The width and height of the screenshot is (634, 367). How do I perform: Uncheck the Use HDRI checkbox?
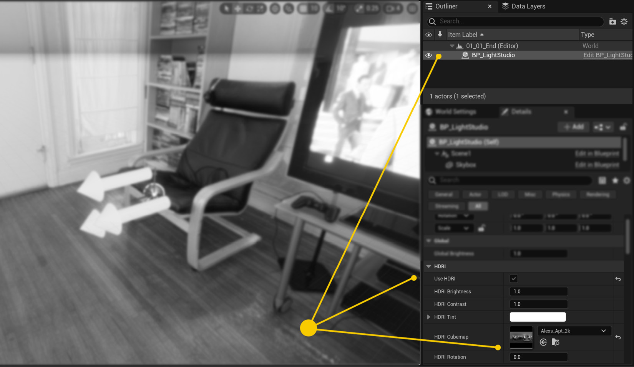click(513, 279)
